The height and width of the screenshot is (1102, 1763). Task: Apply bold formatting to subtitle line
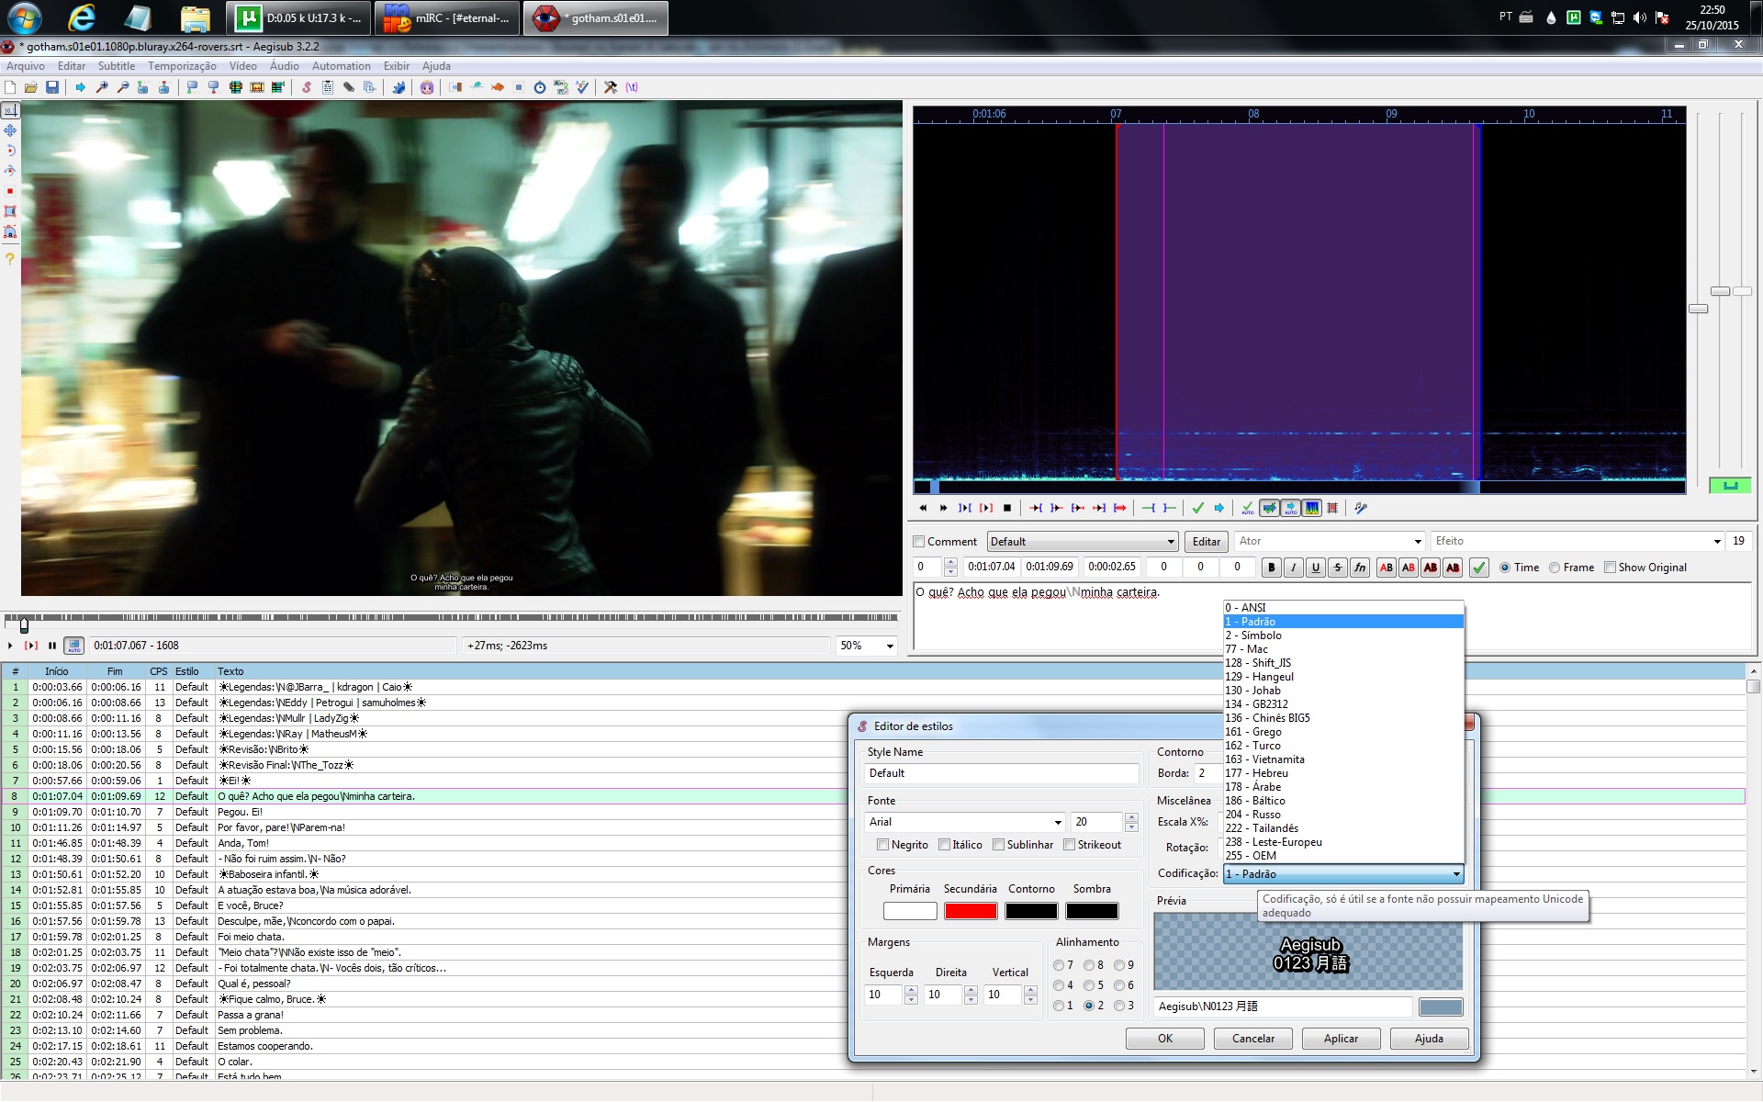pyautogui.click(x=1272, y=568)
